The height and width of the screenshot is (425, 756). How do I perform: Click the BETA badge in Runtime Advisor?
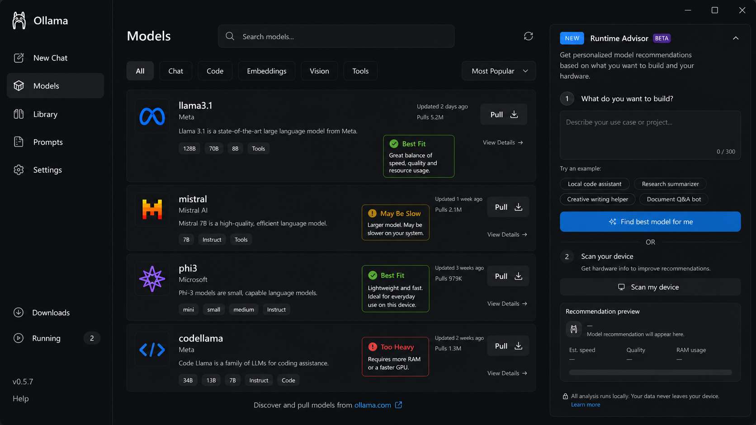click(x=661, y=38)
